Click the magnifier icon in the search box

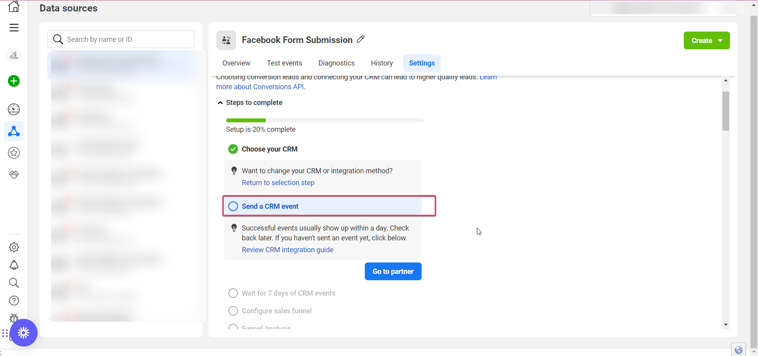pos(58,39)
